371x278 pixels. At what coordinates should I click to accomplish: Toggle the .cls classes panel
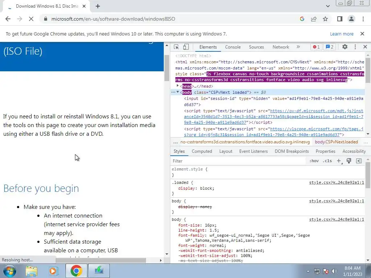(327, 161)
